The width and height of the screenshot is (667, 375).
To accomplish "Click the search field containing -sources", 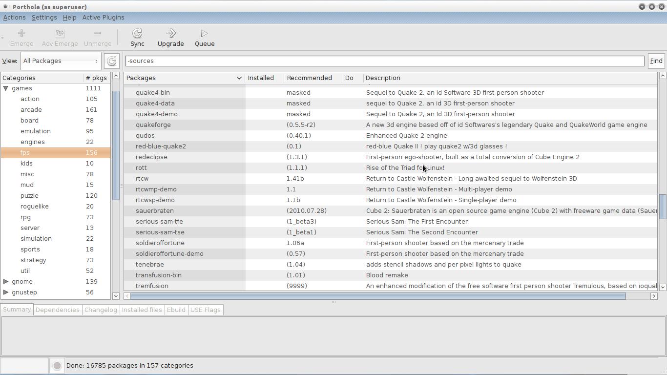I will (384, 61).
